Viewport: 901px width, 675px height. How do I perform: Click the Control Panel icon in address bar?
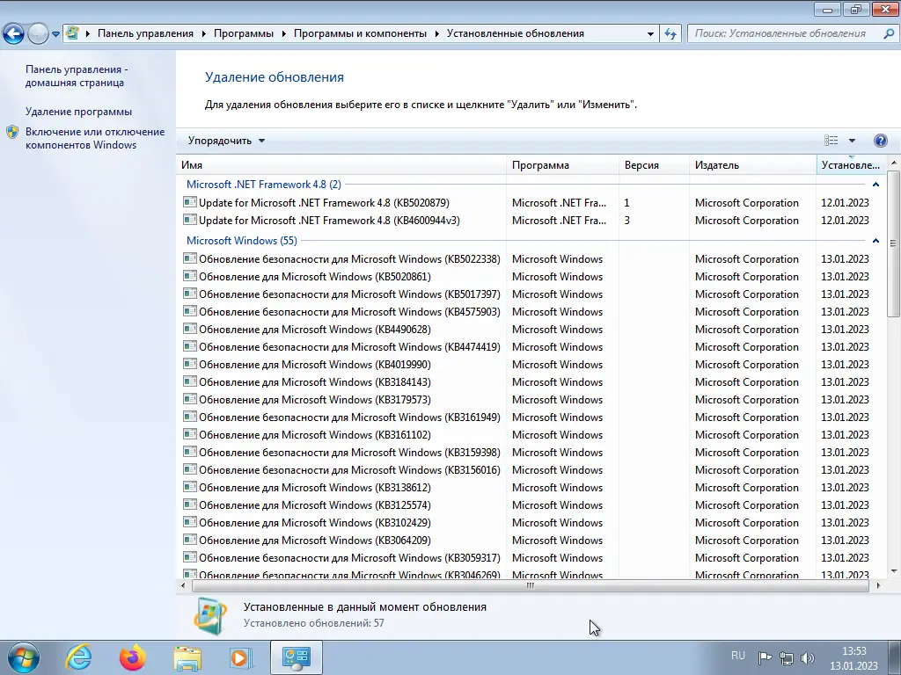click(72, 33)
